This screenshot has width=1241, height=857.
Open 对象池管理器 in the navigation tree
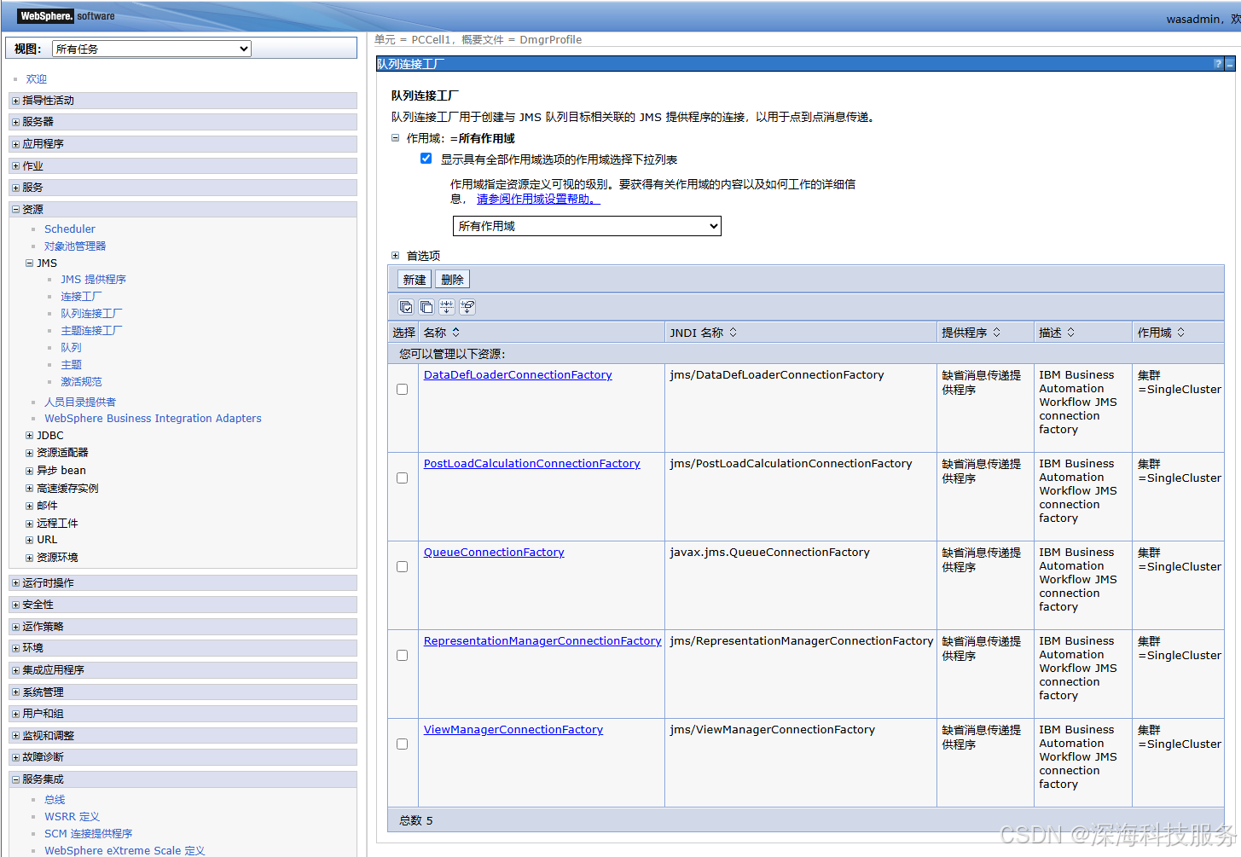[x=75, y=246]
